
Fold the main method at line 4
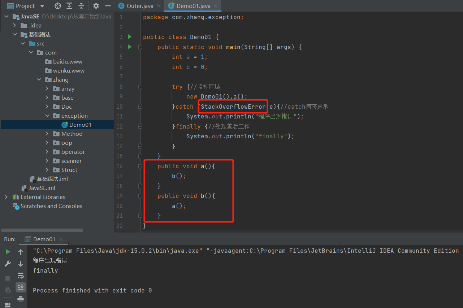tap(140, 47)
